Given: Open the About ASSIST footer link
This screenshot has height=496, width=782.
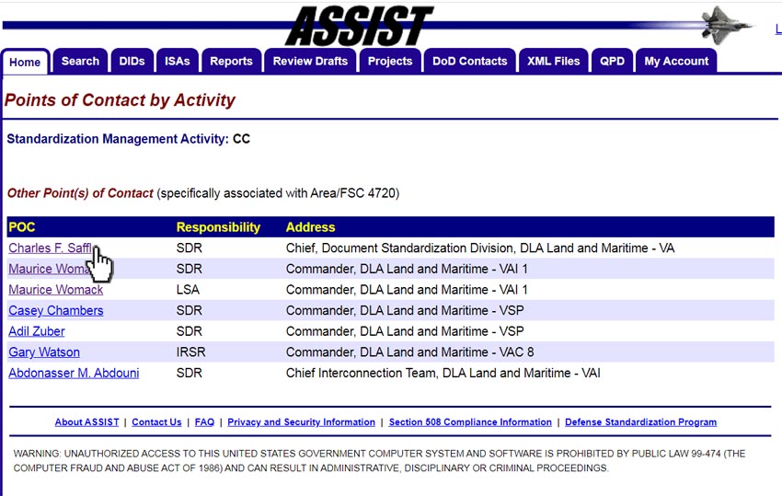Looking at the screenshot, I should 86,422.
